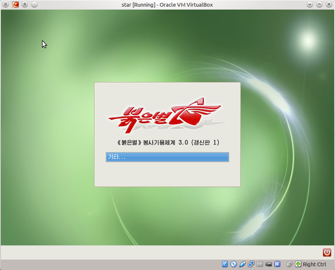This screenshot has height=270, width=335.
Task: Click the VirtualBox app icon in title bar
Action: pyautogui.click(x=15, y=4)
